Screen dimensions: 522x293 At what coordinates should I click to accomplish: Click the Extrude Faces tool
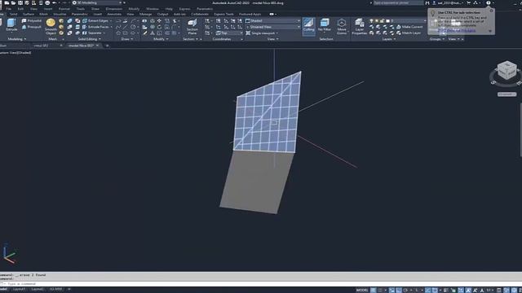click(96, 27)
